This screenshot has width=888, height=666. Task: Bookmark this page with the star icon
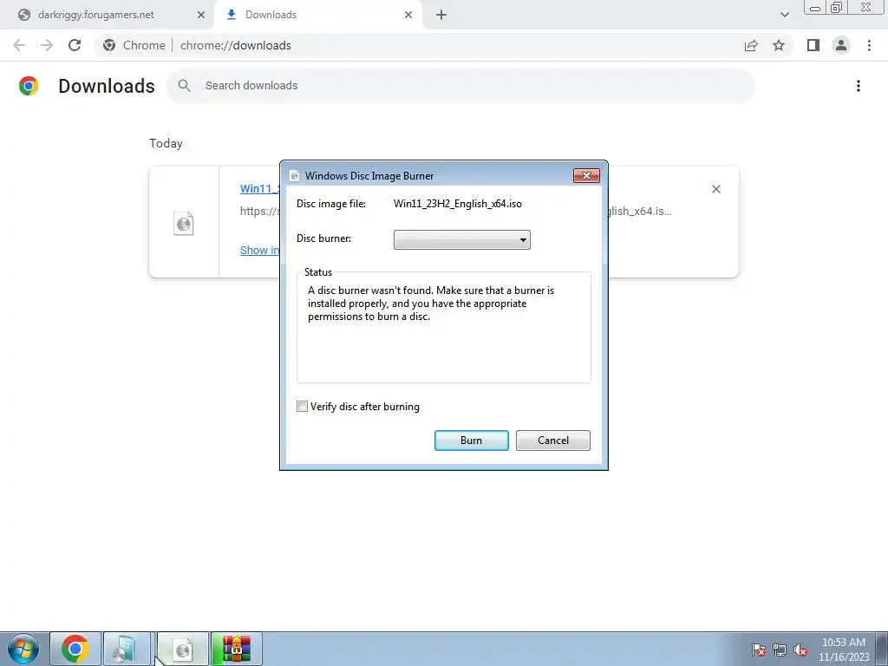pos(779,45)
